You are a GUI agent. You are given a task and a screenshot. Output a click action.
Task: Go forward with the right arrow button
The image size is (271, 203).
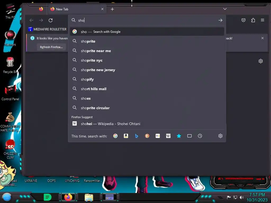[x=41, y=20]
